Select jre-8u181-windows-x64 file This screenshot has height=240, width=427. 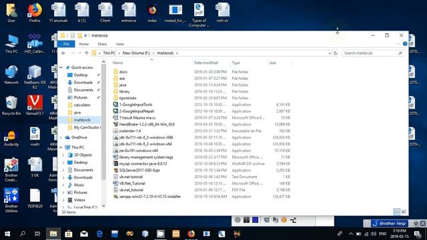click(139, 151)
